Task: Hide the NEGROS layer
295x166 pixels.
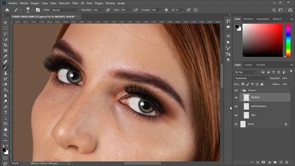Action: tap(236, 97)
